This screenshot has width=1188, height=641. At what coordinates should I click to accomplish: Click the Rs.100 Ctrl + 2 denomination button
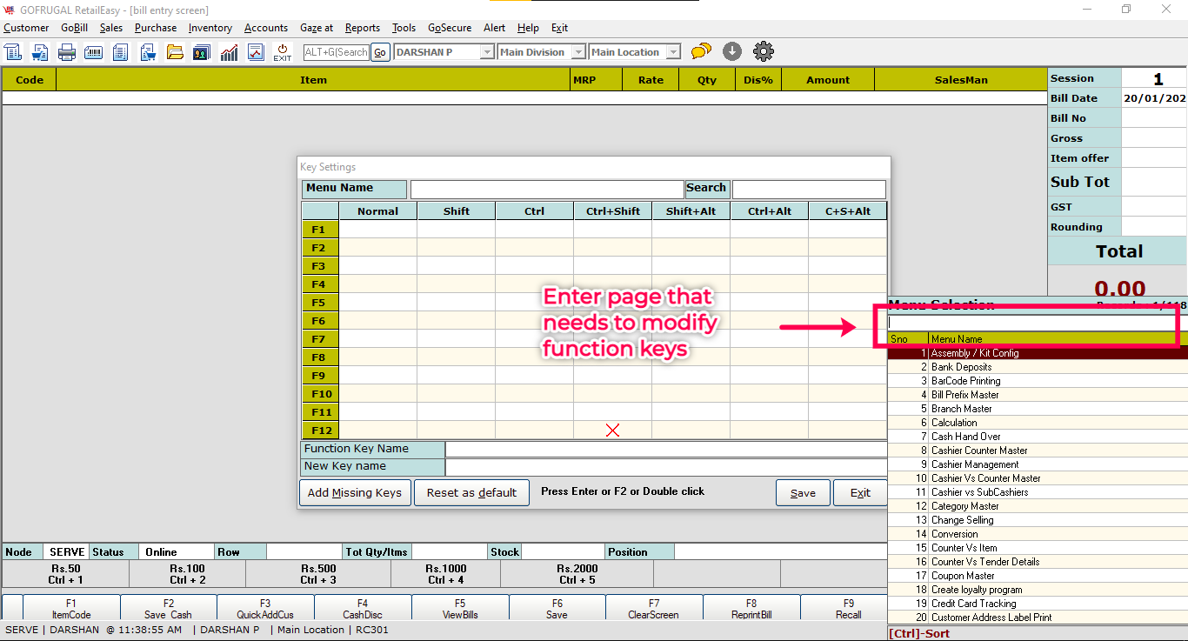pyautogui.click(x=188, y=574)
